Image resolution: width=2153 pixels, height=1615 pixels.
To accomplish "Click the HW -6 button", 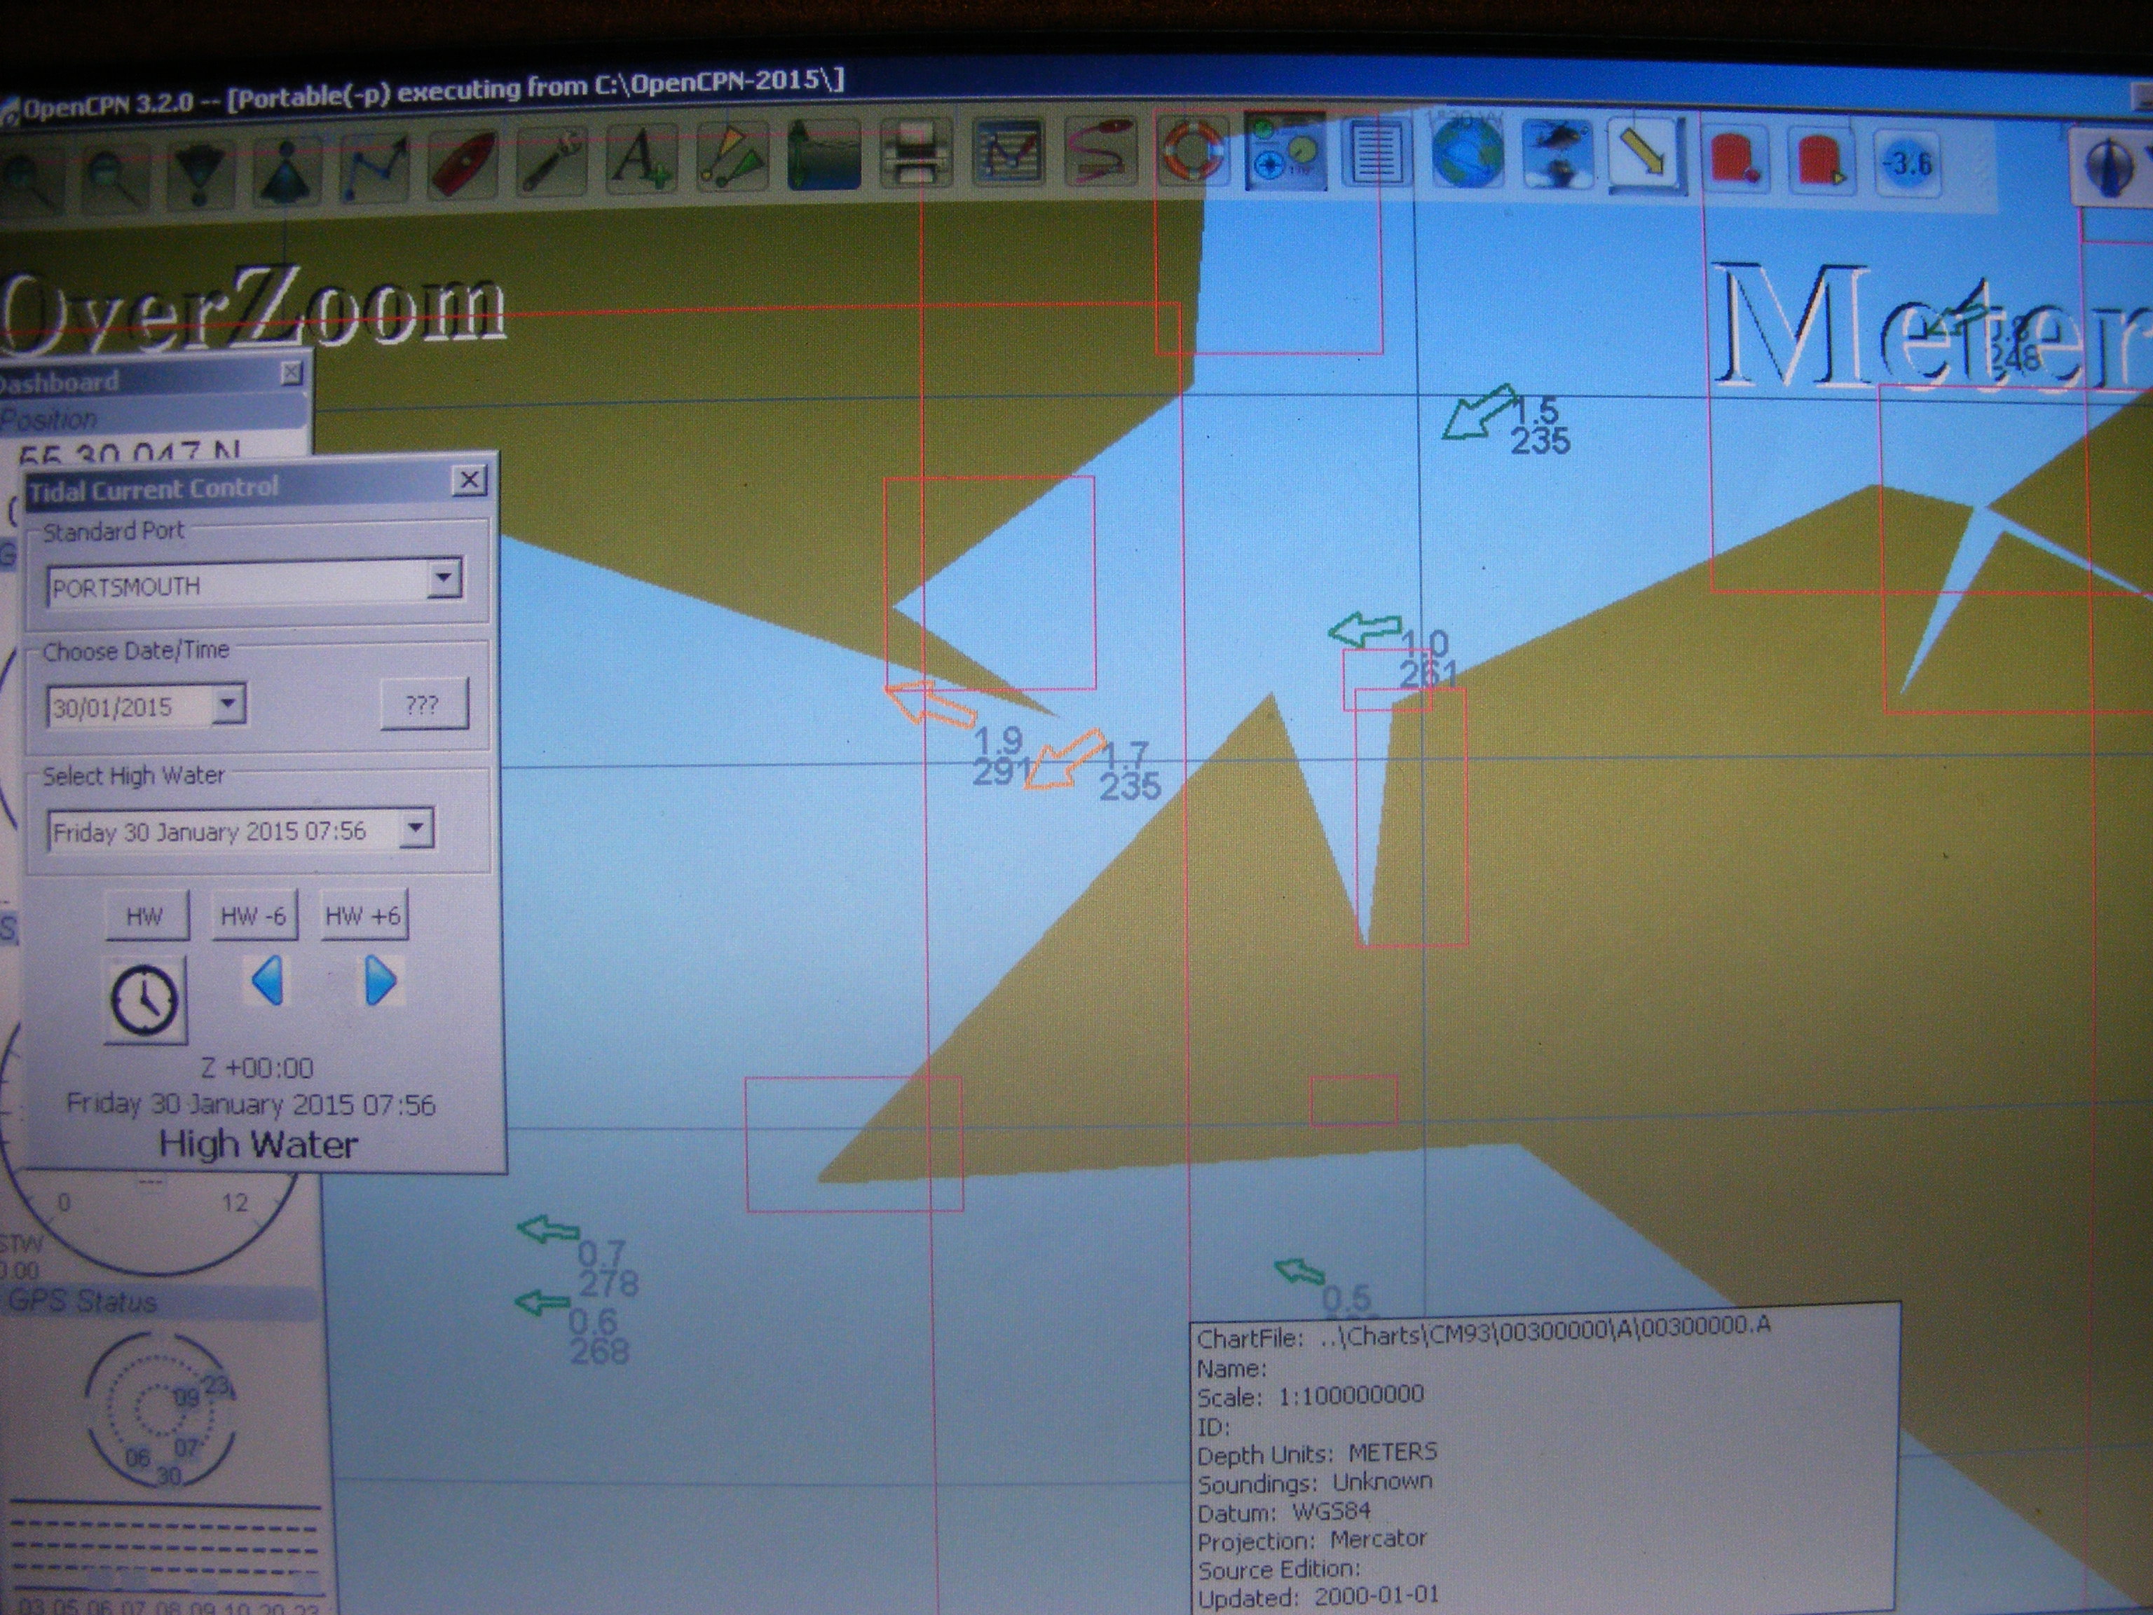I will pos(254,915).
